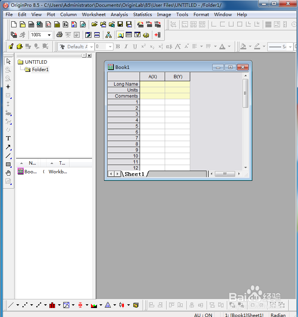This screenshot has height=317, width=298.
Task: Toggle subscript formatting
Action: (152, 47)
